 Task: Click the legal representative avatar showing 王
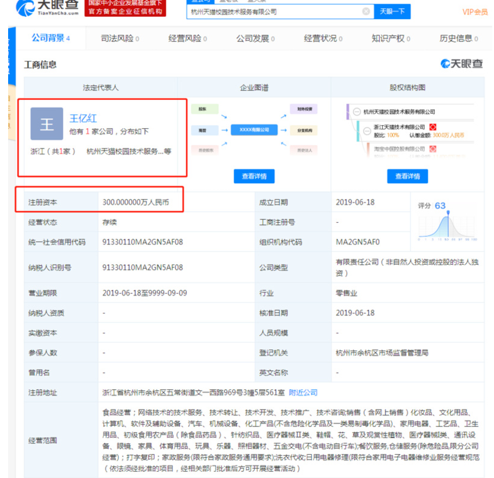pos(46,123)
